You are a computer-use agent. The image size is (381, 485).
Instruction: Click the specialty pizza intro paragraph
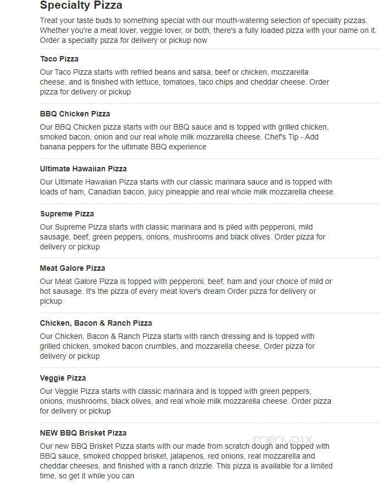pos(208,30)
